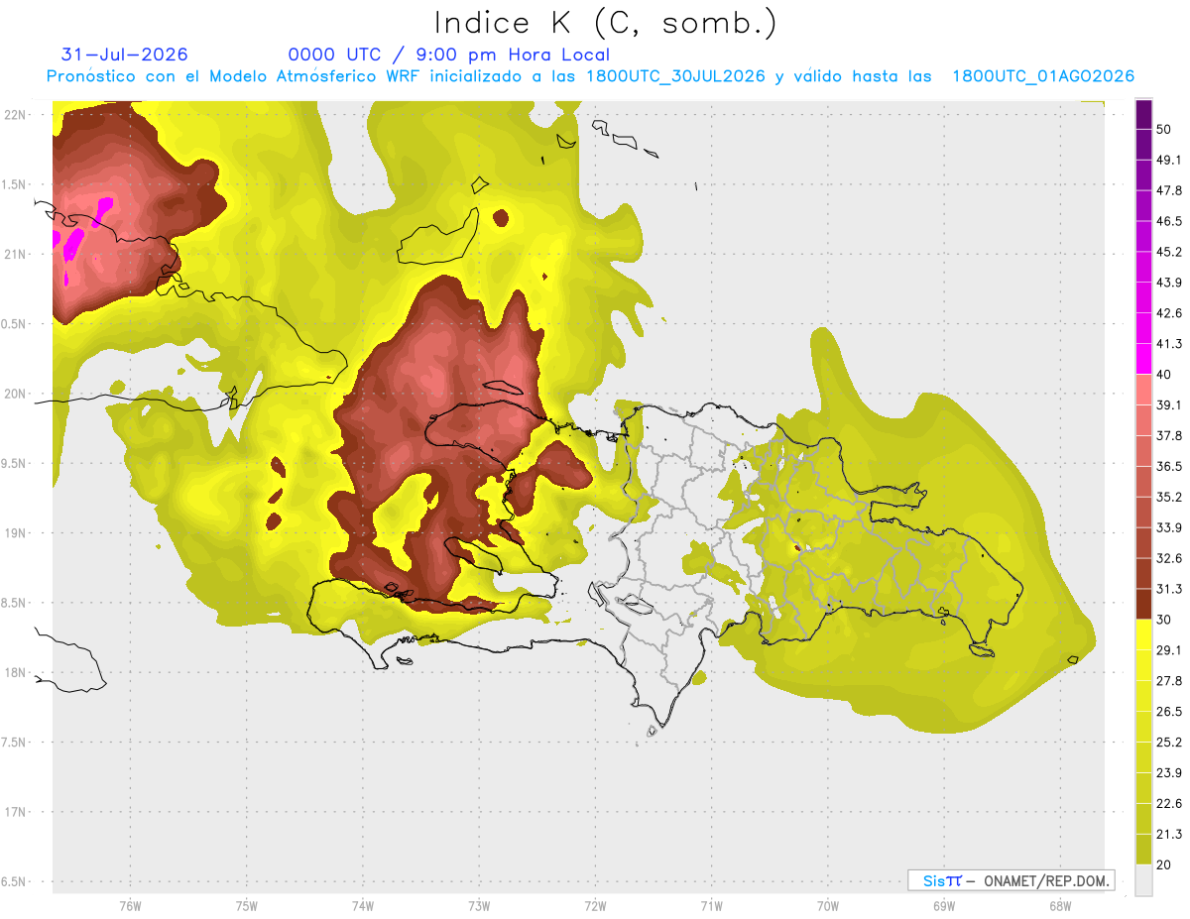
Task: Click the '74W' longitude label
Action: [x=362, y=905]
